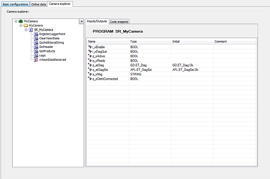This screenshot has height=179, width=270.
Task: Click the PROGRAM SR_MyCamera heading
Action: [118, 32]
